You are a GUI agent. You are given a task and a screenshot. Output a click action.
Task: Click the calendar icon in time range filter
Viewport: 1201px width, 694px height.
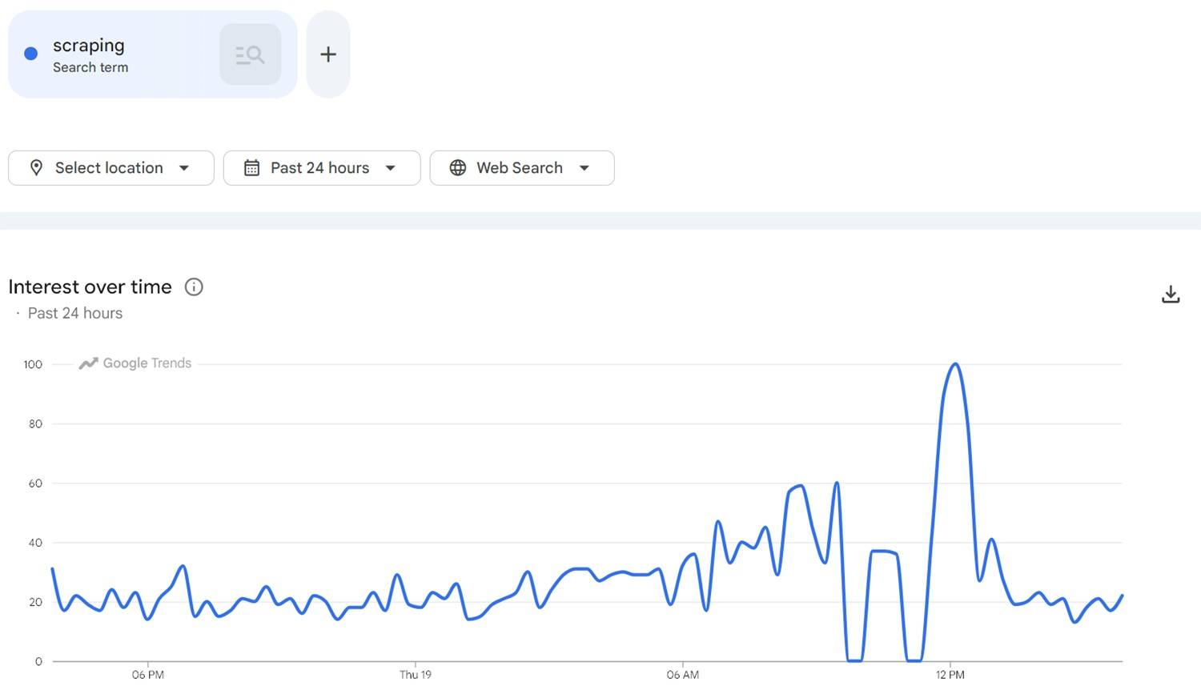pos(252,167)
